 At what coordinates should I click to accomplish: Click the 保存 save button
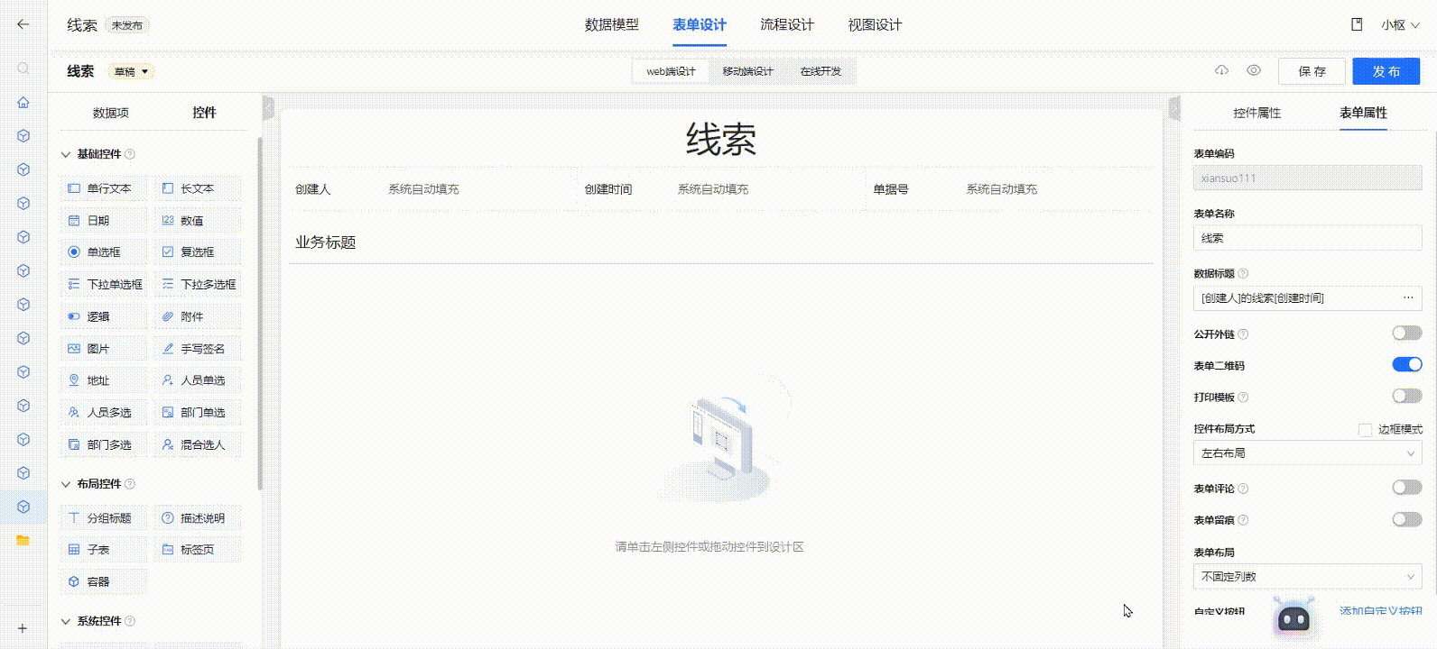pos(1312,71)
